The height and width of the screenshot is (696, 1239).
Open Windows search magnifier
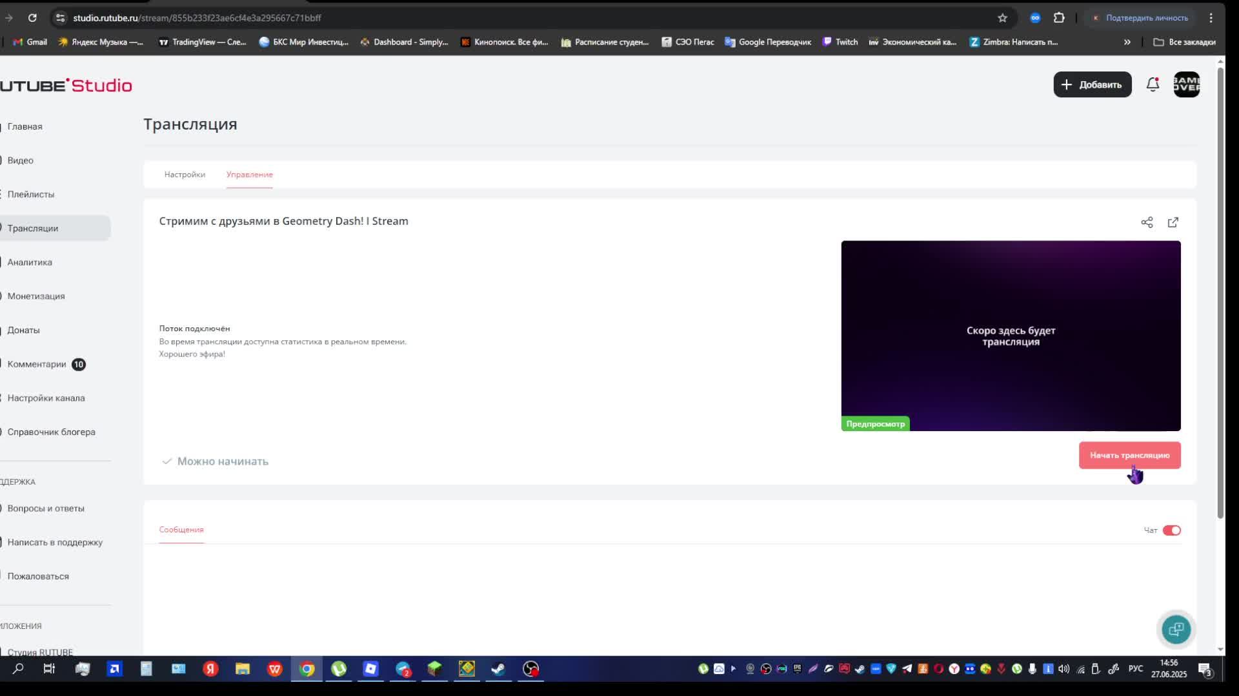18,669
